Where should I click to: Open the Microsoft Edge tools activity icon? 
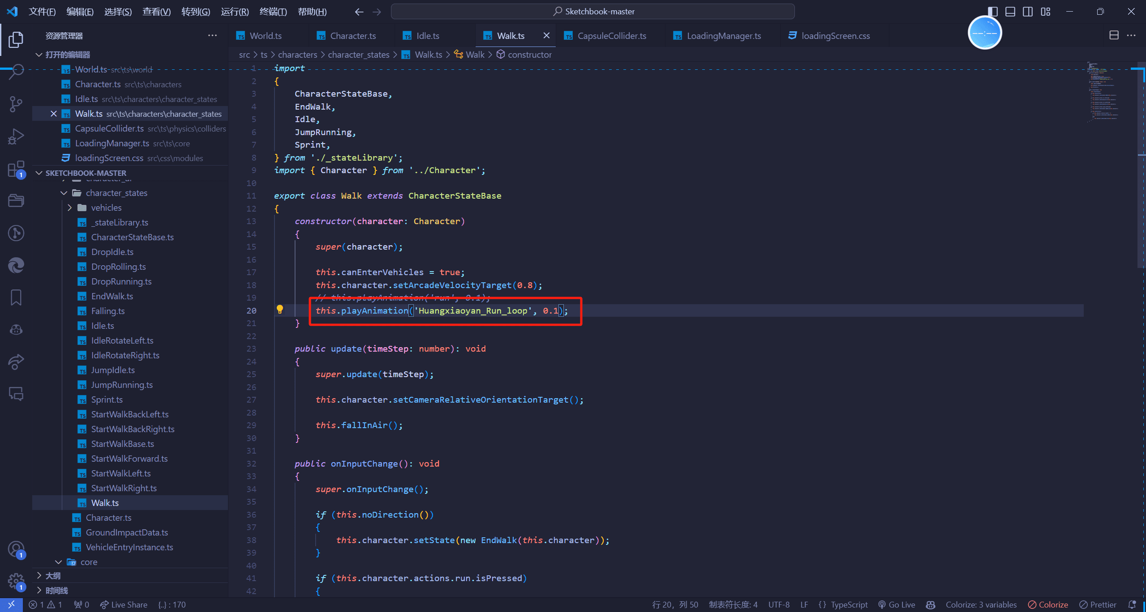(16, 265)
